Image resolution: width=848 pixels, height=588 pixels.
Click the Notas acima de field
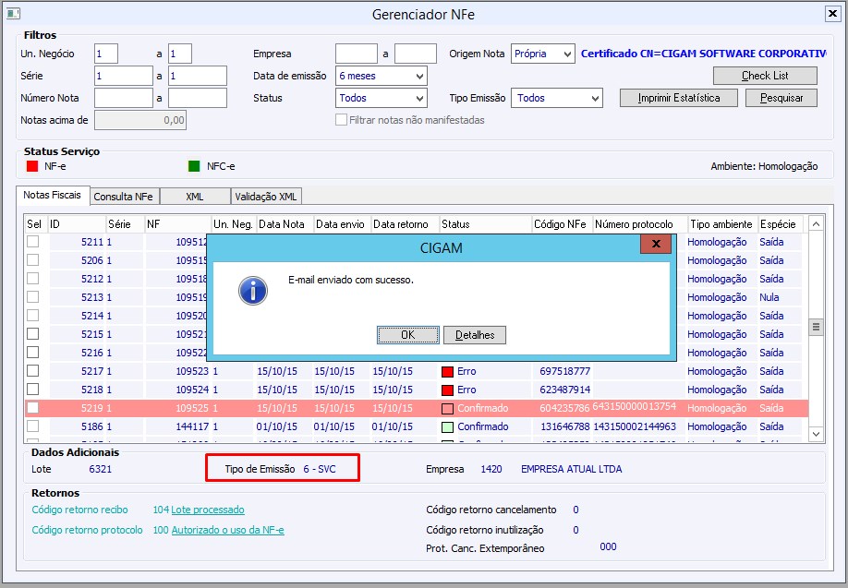tap(140, 120)
